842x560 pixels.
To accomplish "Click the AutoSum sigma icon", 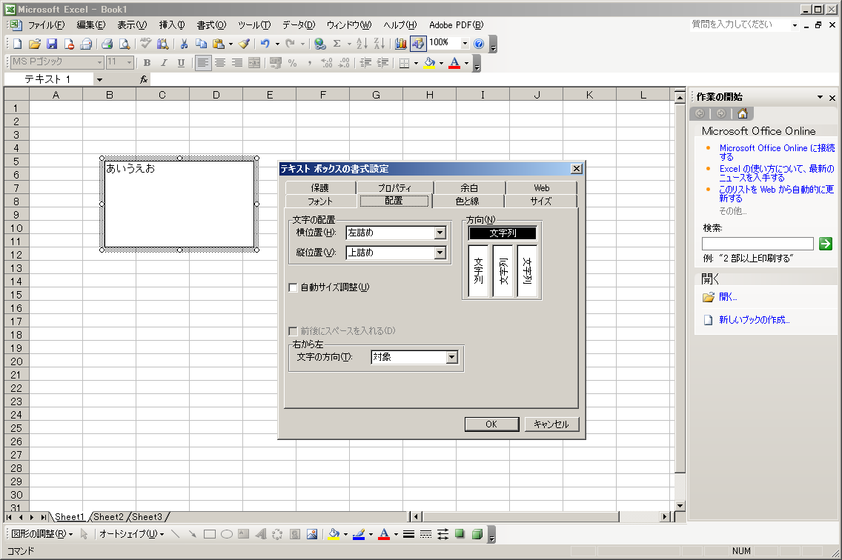I will click(x=337, y=44).
